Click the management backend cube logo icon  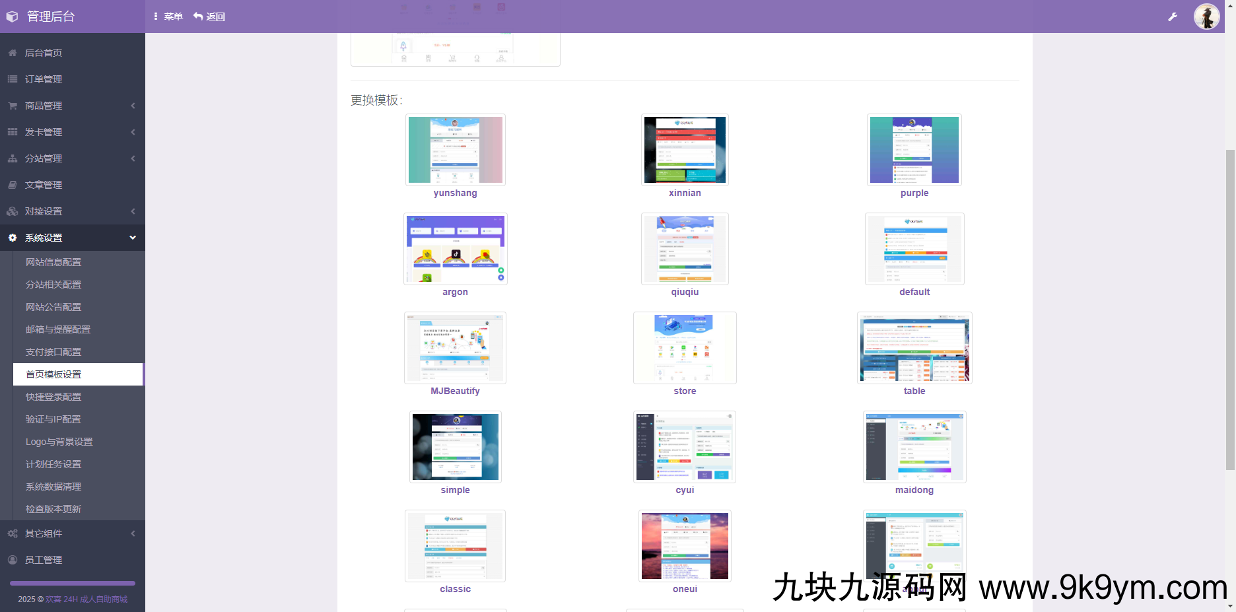point(12,16)
